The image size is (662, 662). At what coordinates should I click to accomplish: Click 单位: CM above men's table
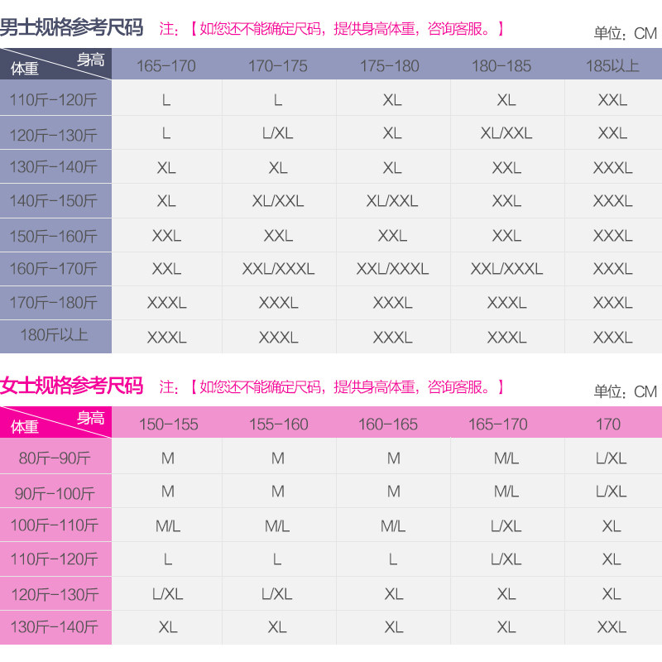(x=626, y=33)
